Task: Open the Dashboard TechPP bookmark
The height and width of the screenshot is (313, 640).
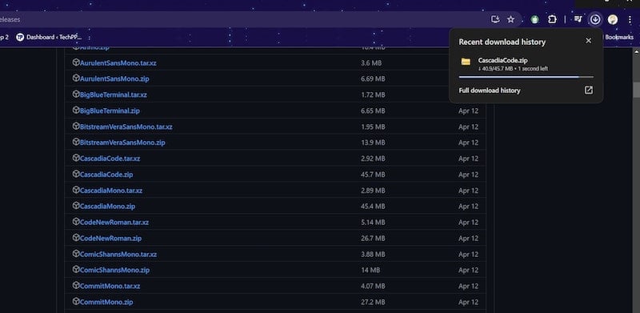Action: pyautogui.click(x=49, y=37)
